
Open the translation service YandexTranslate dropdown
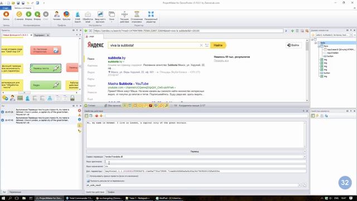coord(305,157)
